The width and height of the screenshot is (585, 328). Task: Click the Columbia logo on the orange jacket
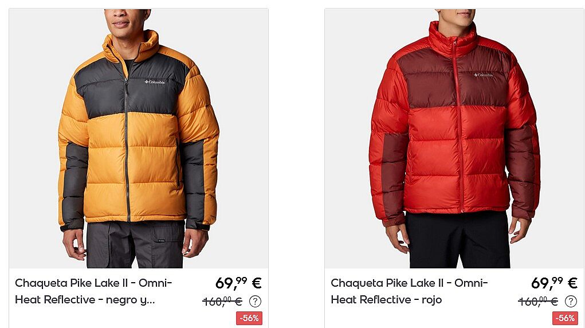click(x=155, y=82)
